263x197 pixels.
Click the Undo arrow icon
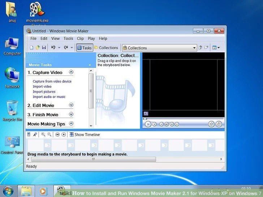[53, 48]
